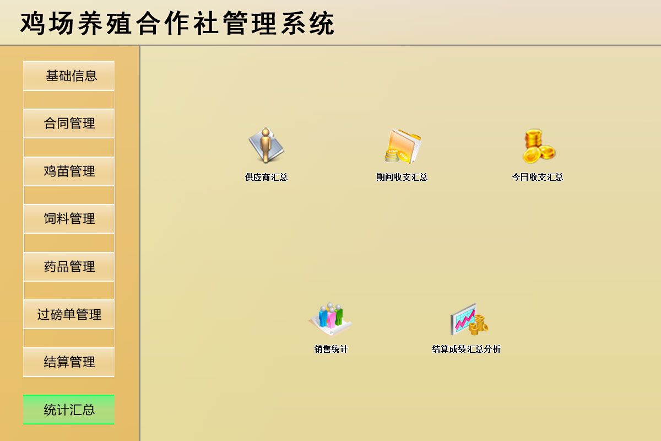Go to 鸡苗管理 section
This screenshot has width=661, height=441.
(69, 171)
